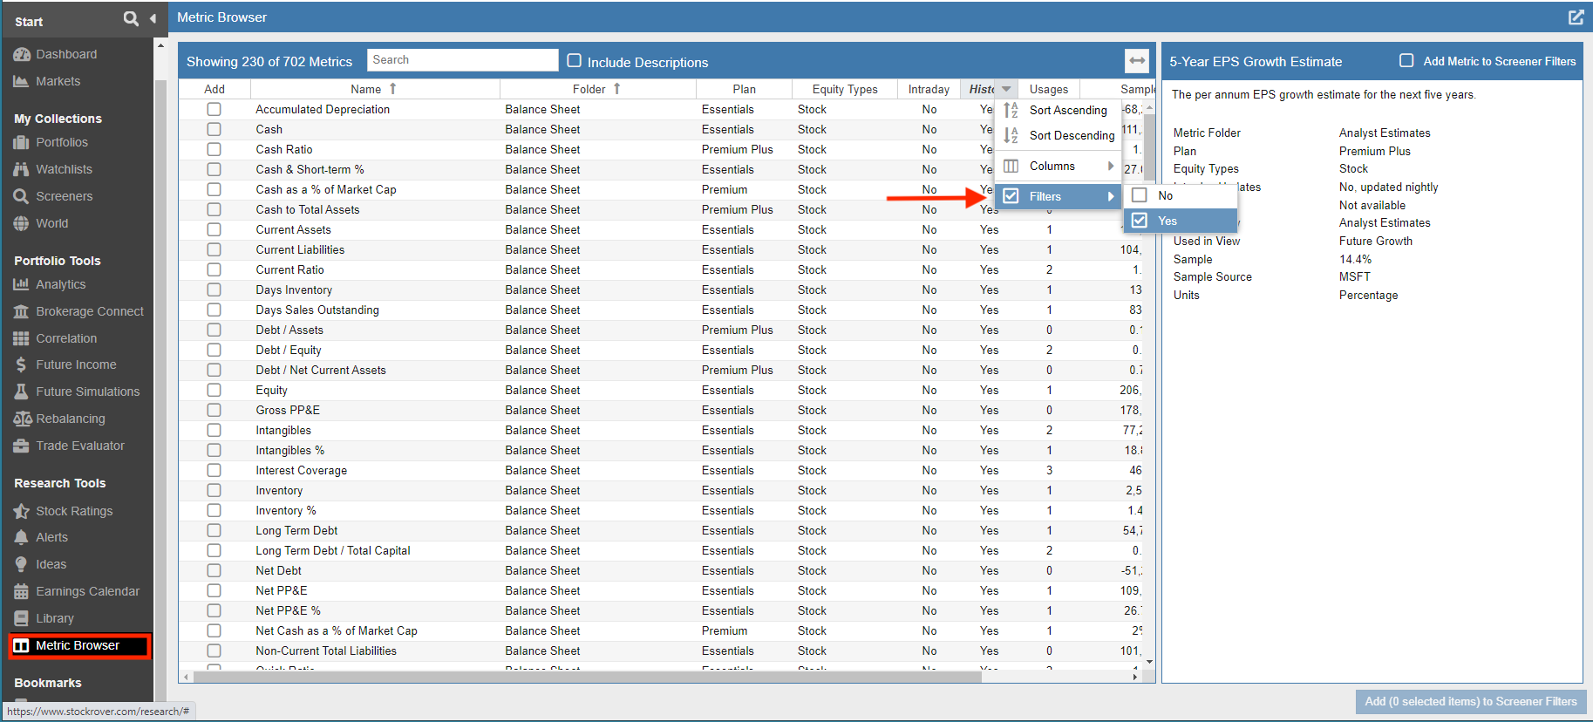
Task: Open the Filters menu item
Action: pyautogui.click(x=1059, y=196)
